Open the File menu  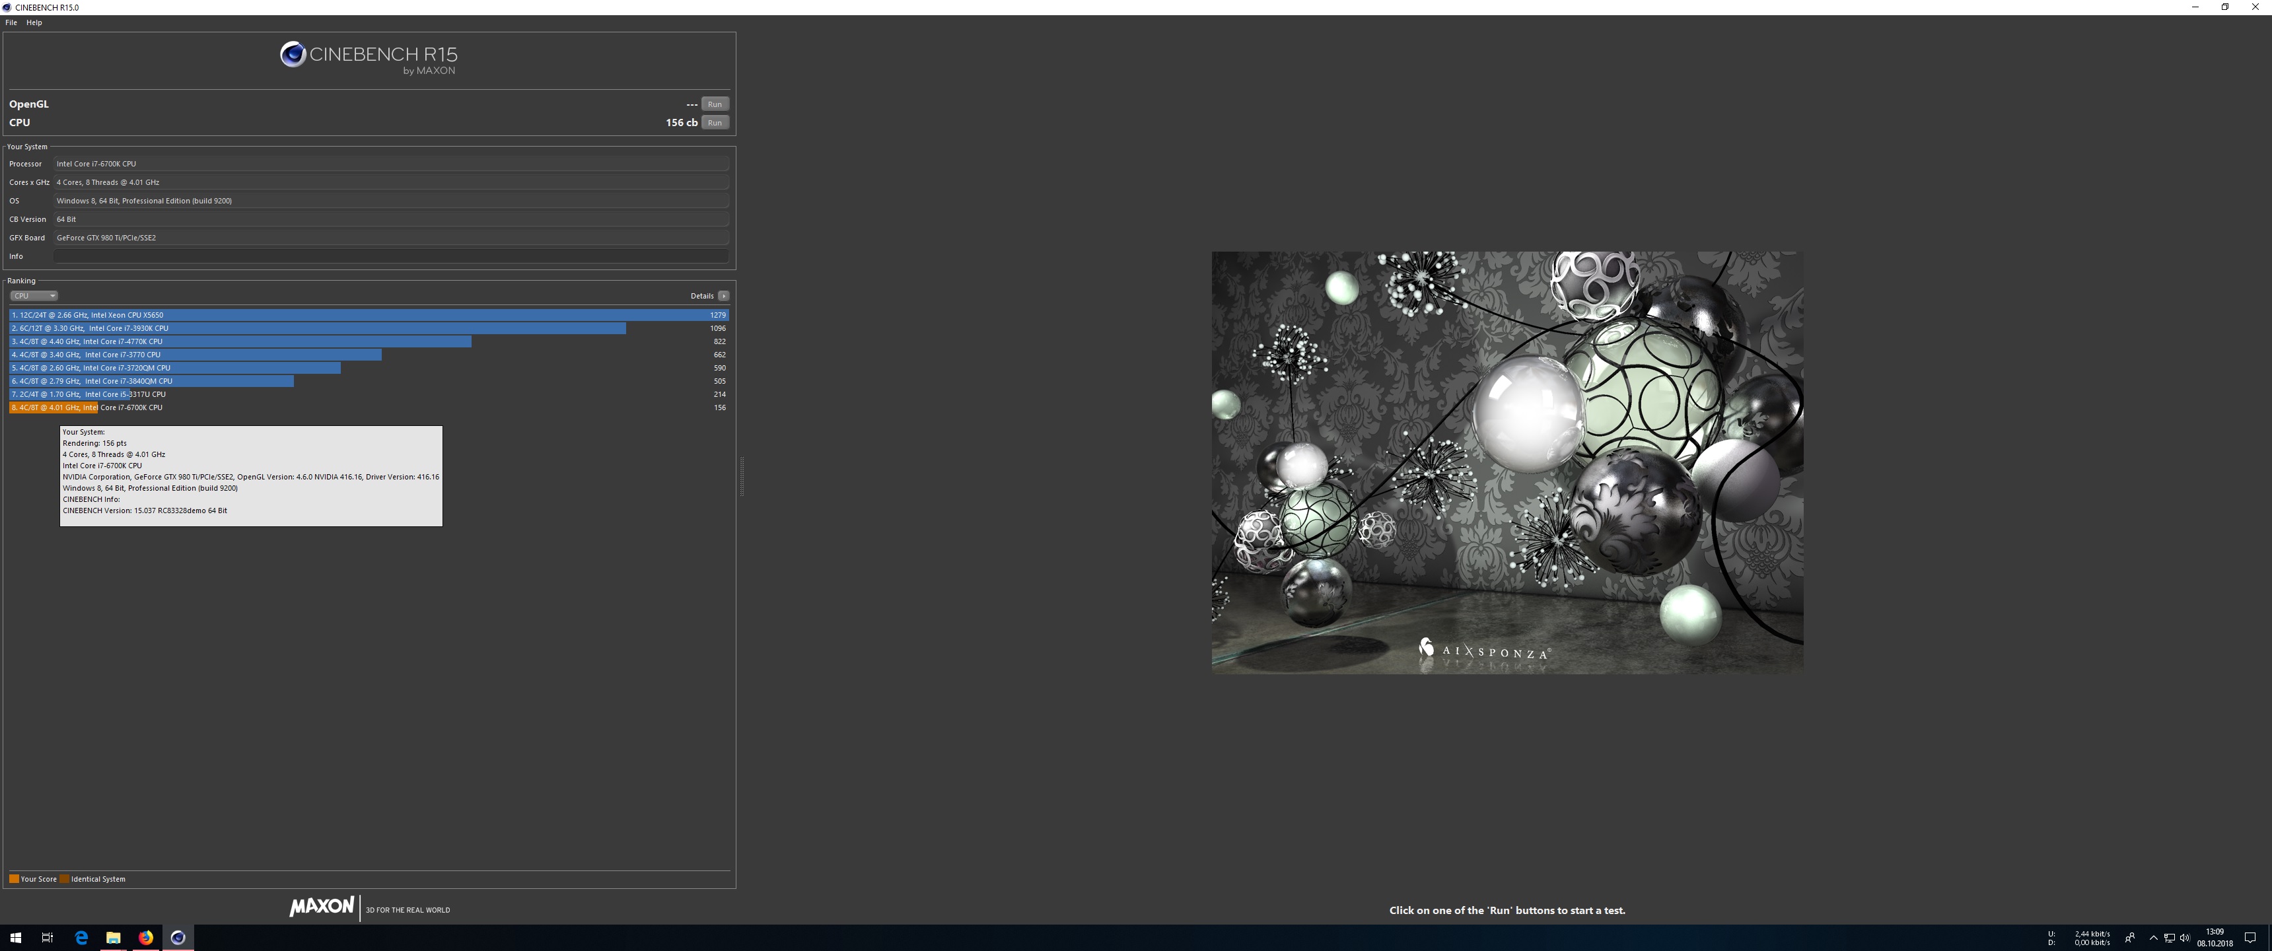(x=11, y=23)
